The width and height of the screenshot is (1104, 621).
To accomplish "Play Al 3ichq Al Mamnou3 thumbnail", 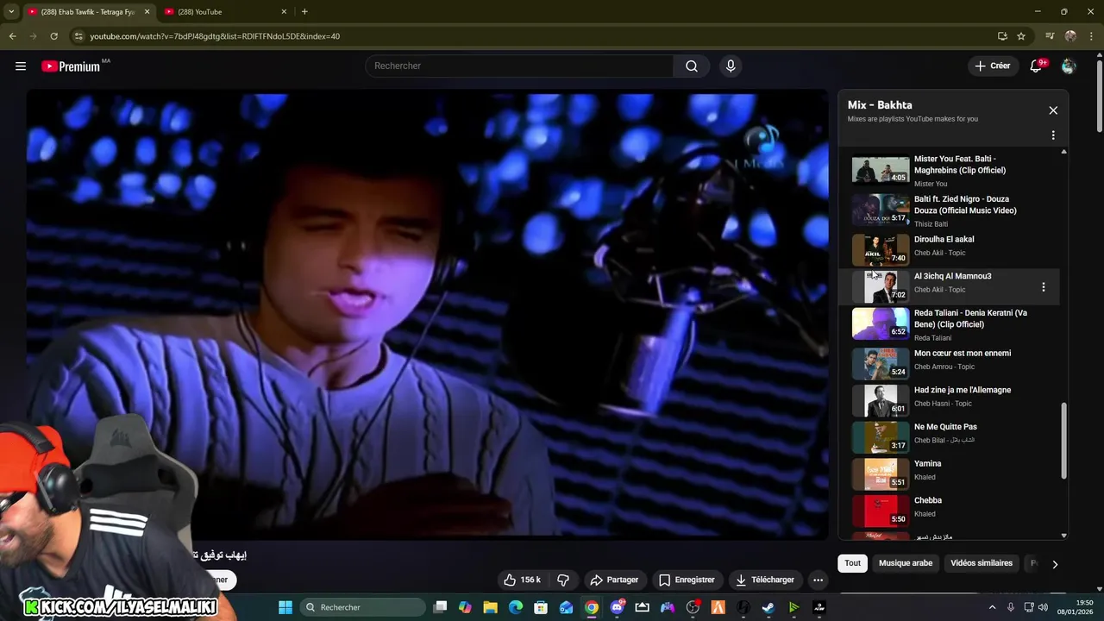I will click(x=881, y=287).
